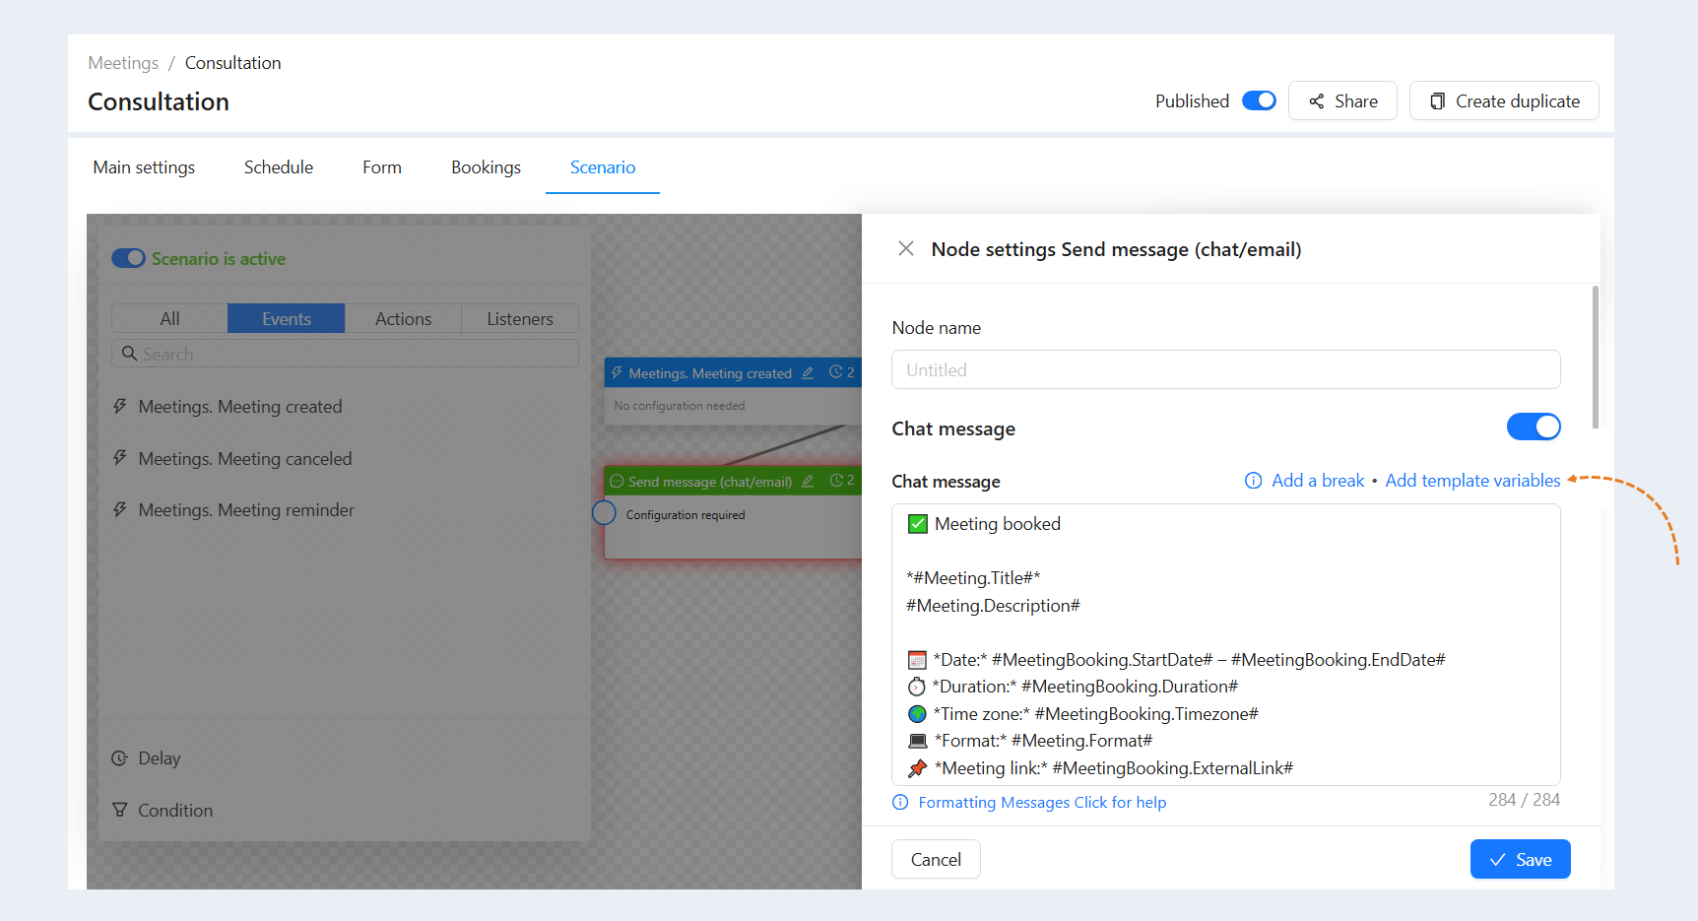Open Formatting Messages help link

point(1042,802)
